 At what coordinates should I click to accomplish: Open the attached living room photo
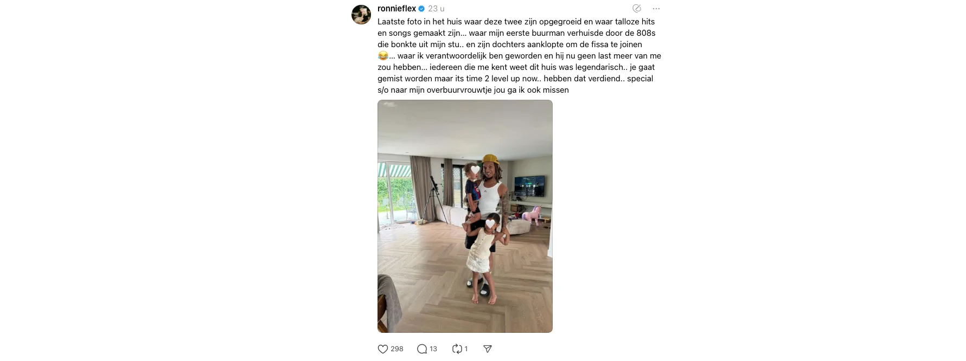tap(465, 216)
